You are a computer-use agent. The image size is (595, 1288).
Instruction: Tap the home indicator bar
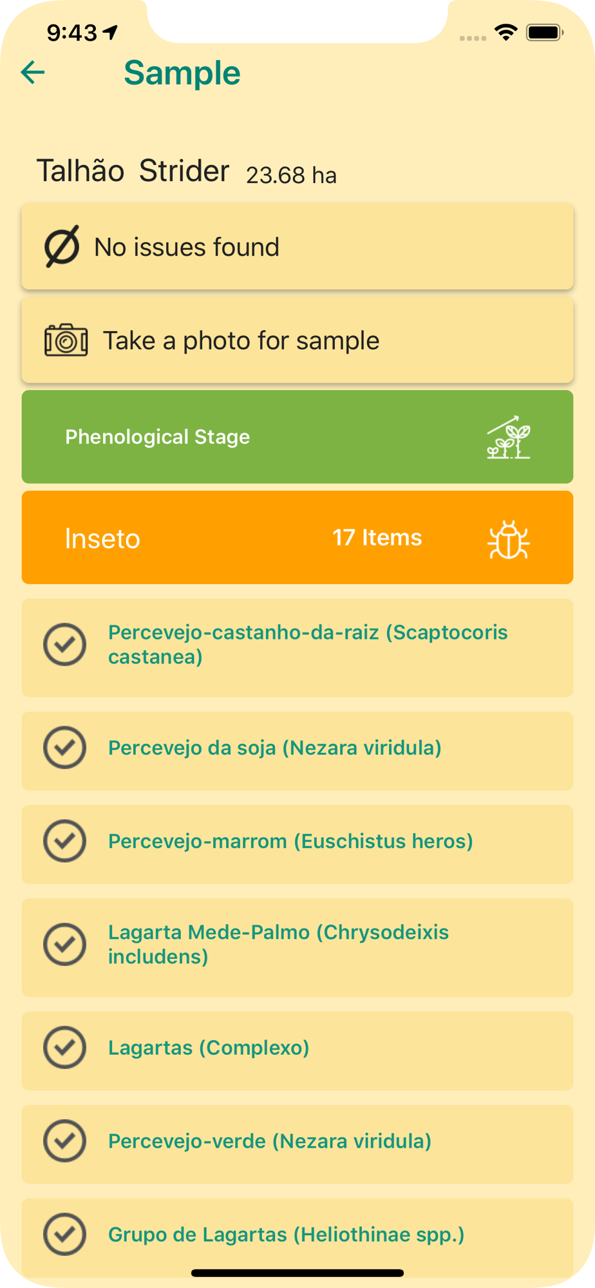297,1273
